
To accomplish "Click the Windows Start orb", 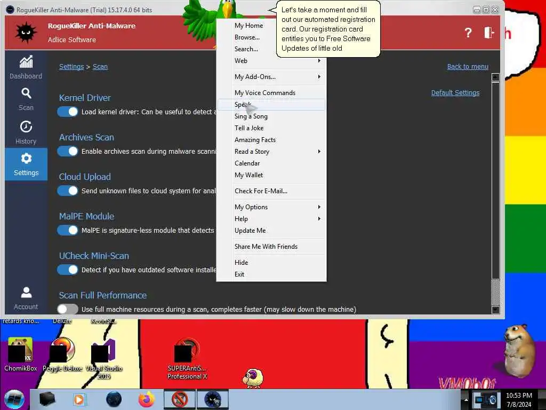I will (x=14, y=399).
